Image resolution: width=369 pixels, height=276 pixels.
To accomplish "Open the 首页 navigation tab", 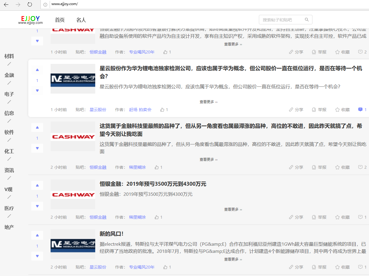I will [60, 20].
